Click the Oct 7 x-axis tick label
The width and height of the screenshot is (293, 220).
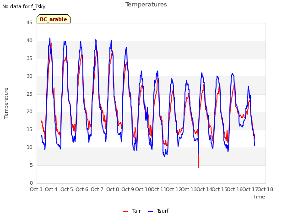pyautogui.click(x=97, y=189)
